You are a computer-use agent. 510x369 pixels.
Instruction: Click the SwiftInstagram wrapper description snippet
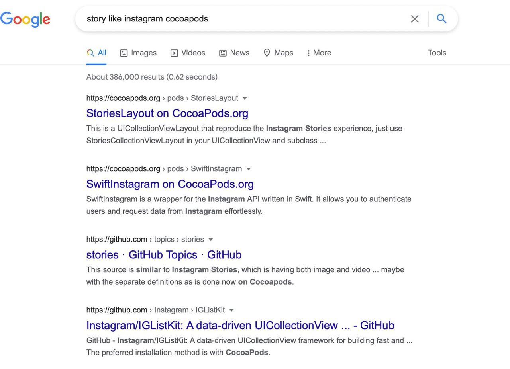tap(249, 205)
